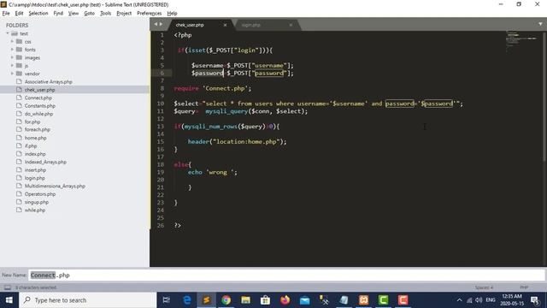Open File Explorer from taskbar
The image size is (547, 308).
tap(245, 300)
